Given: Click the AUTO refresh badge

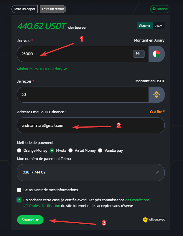Looking at the screenshot, I should [x=145, y=26].
